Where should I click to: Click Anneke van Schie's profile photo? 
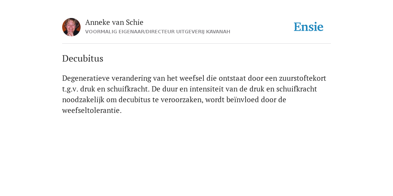coord(71,27)
